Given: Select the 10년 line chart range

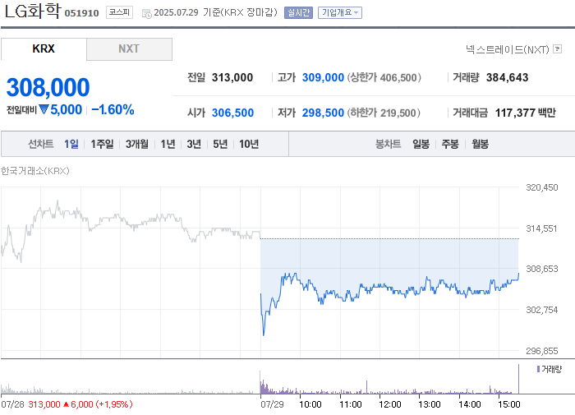Looking at the screenshot, I should 249,144.
